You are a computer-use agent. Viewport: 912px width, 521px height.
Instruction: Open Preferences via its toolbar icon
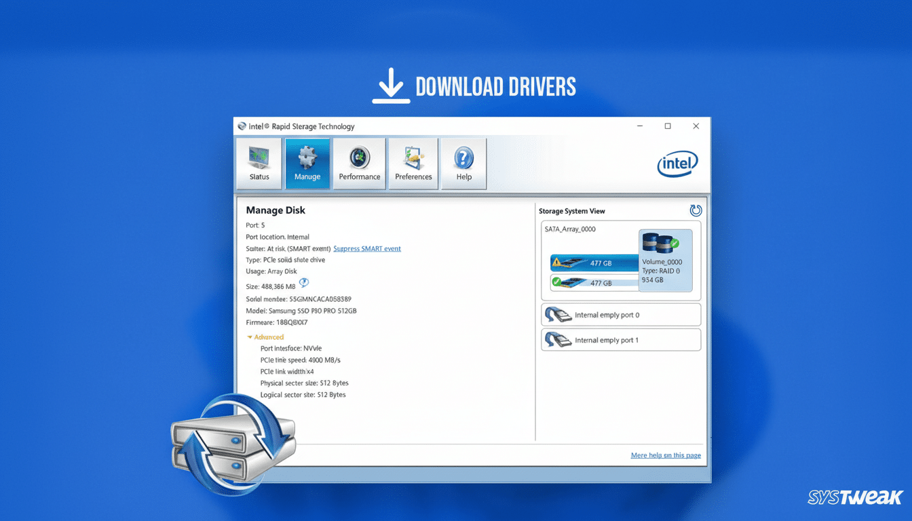coord(413,163)
